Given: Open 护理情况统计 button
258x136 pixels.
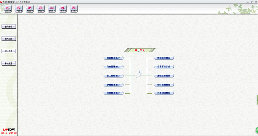Looking at the screenshot, I should click(x=114, y=85).
